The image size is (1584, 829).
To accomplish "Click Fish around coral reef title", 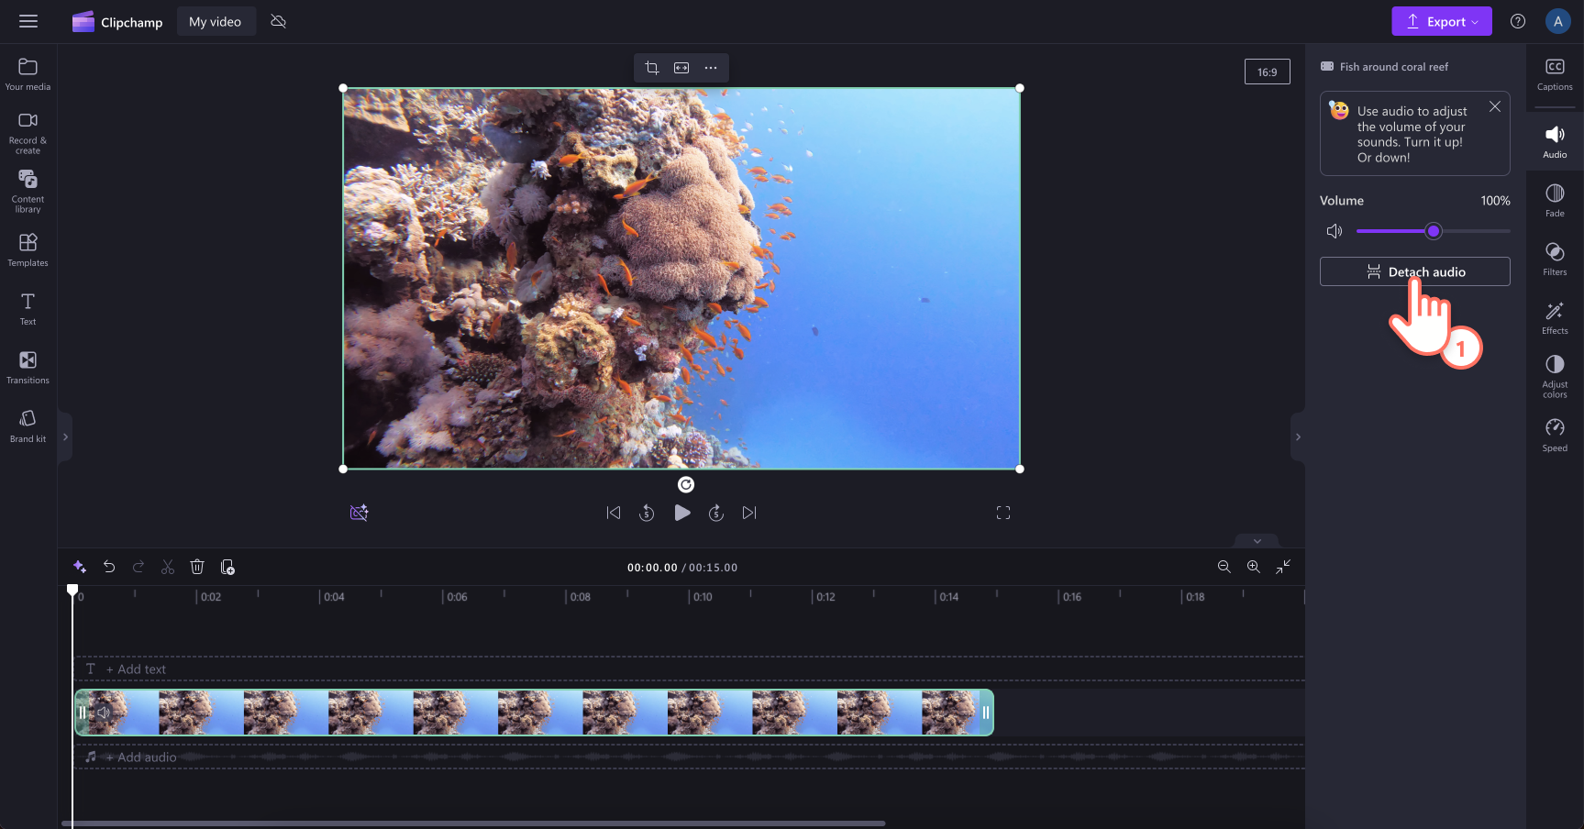I will (1394, 67).
